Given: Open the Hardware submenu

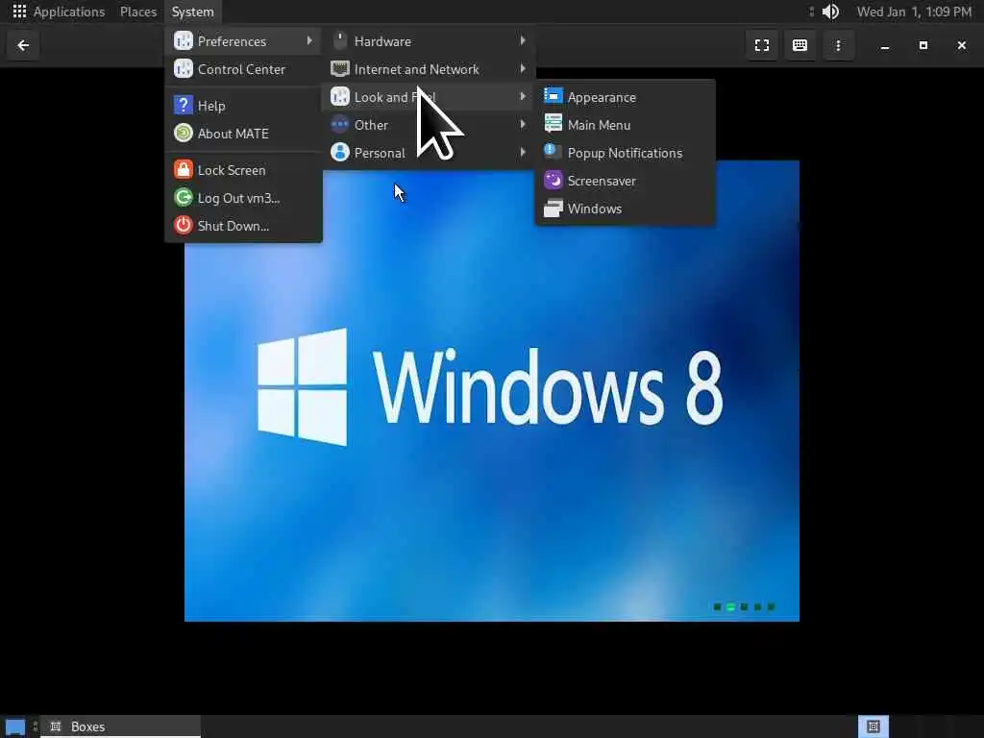Looking at the screenshot, I should click(428, 41).
